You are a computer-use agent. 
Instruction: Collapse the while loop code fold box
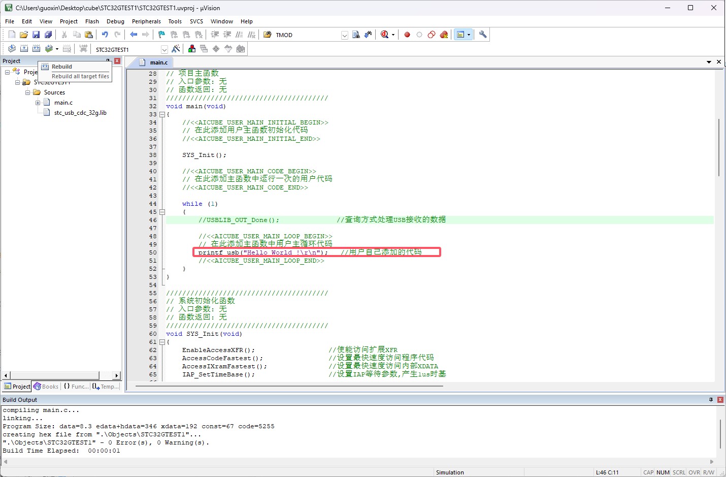coord(162,212)
